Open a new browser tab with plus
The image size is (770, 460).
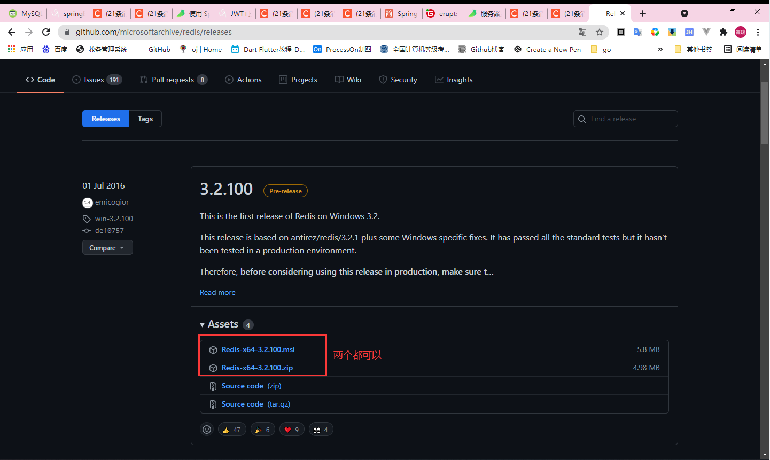pos(643,13)
